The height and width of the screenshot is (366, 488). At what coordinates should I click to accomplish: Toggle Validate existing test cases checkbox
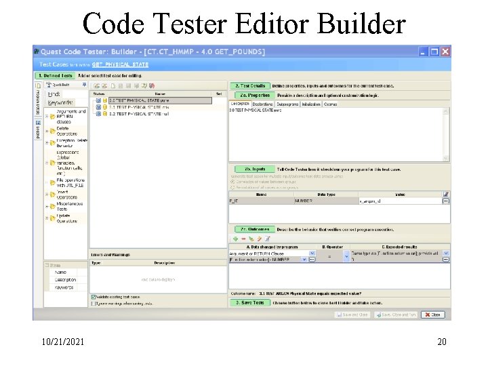(94, 297)
